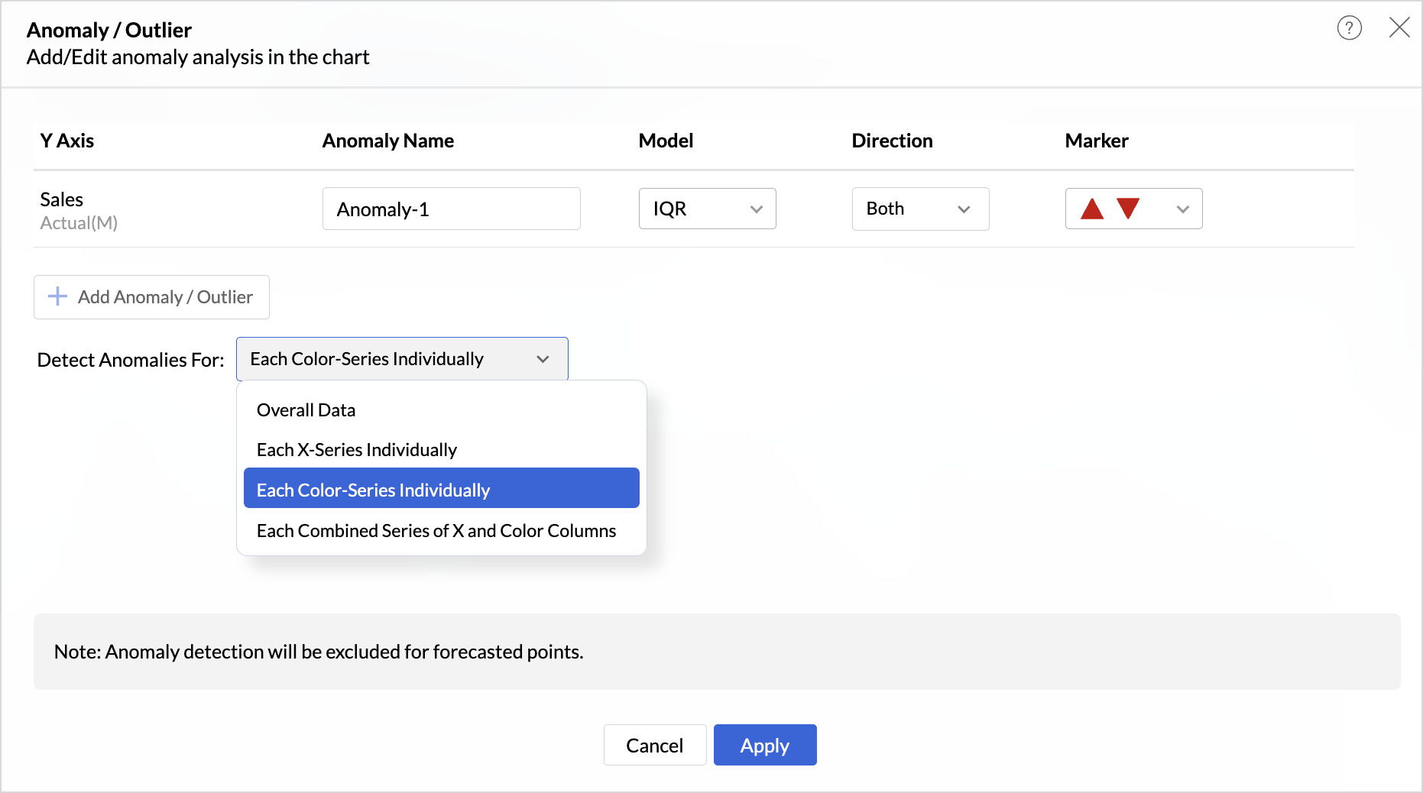Click the plus icon to add anomaly
This screenshot has width=1423, height=793.
pos(57,296)
